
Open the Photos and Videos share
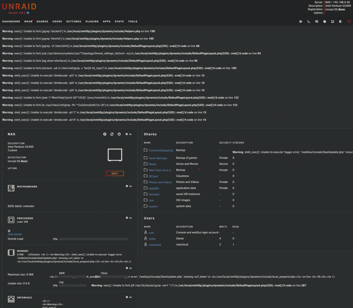pos(160,182)
